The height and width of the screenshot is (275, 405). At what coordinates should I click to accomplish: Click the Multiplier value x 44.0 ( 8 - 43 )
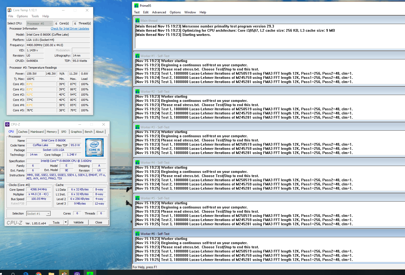tap(39, 194)
